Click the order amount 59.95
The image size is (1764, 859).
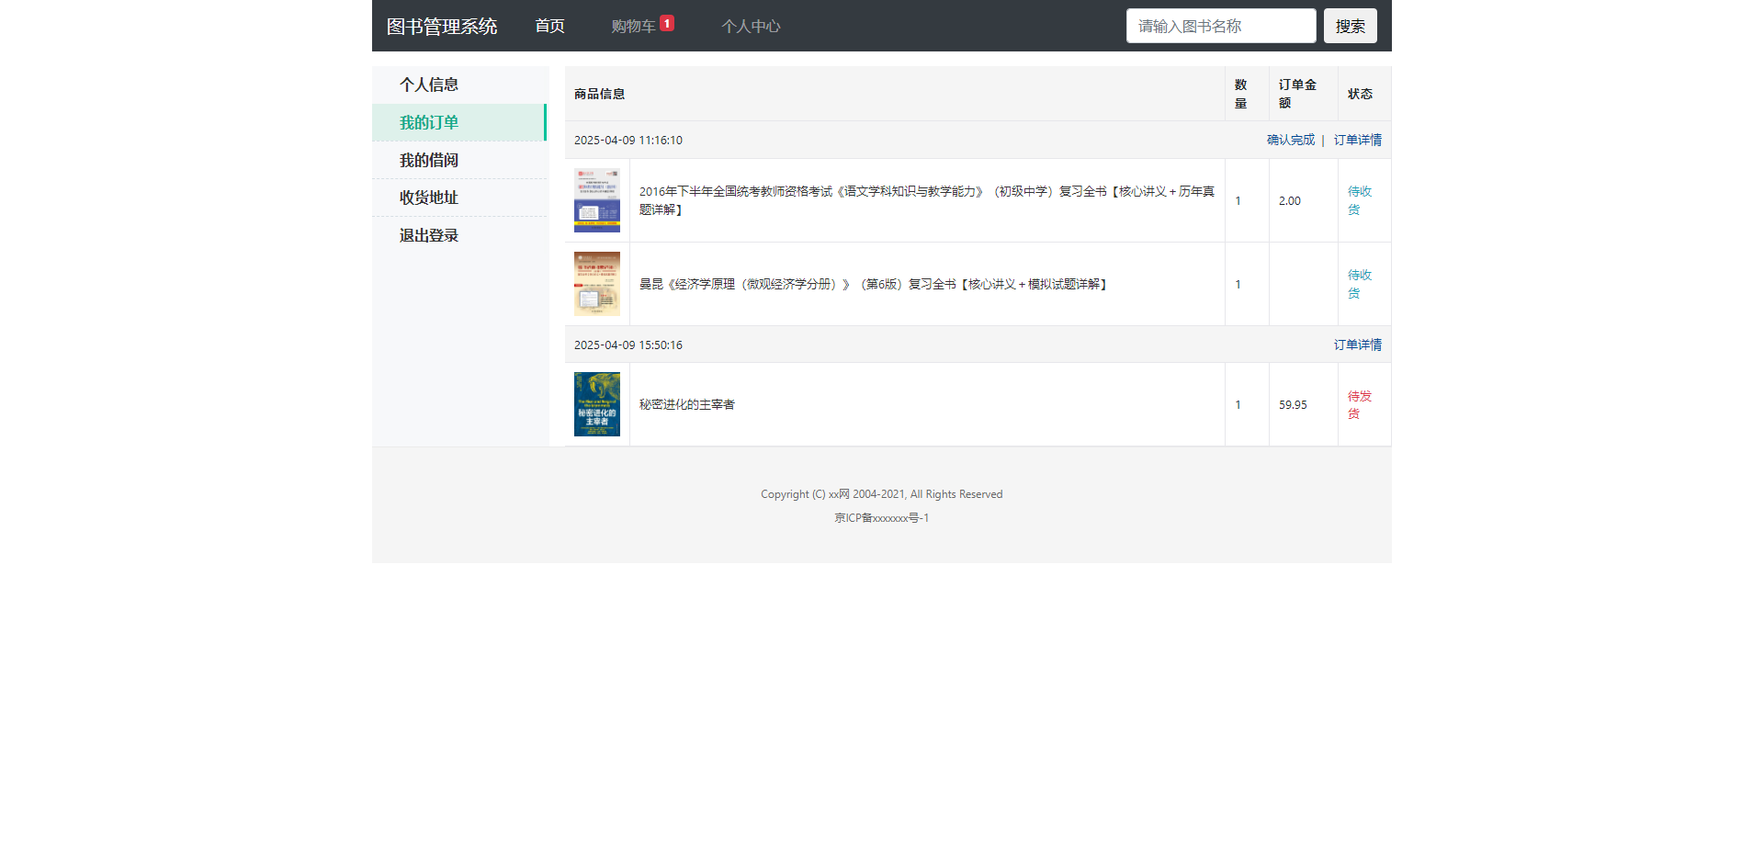1293,404
